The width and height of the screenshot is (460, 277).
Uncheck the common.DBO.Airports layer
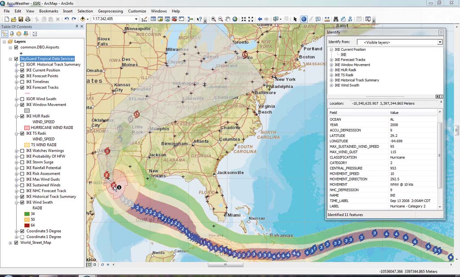click(x=16, y=47)
